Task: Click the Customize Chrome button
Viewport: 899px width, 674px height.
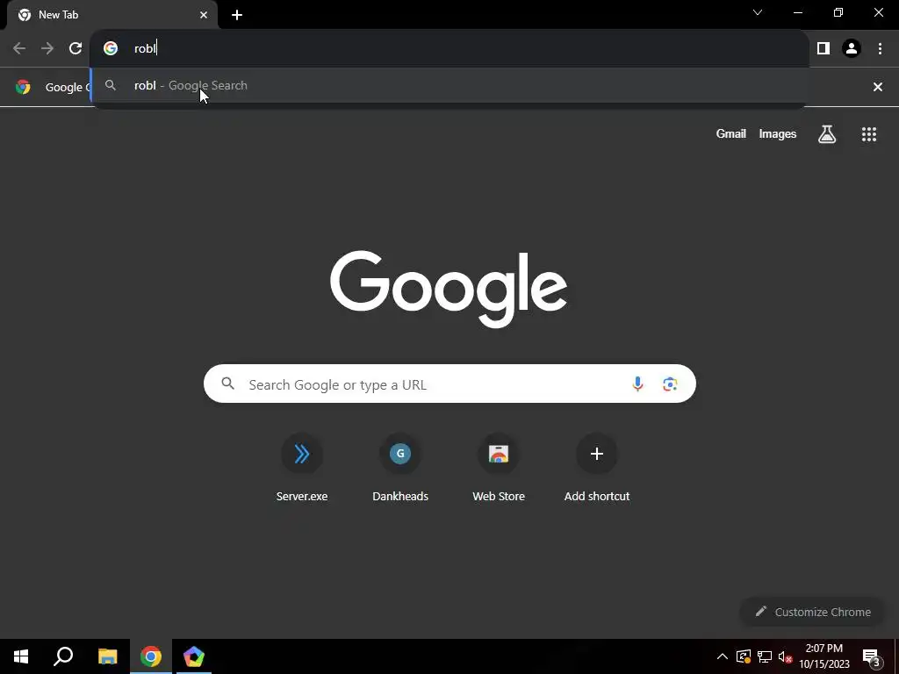Action: (x=813, y=612)
